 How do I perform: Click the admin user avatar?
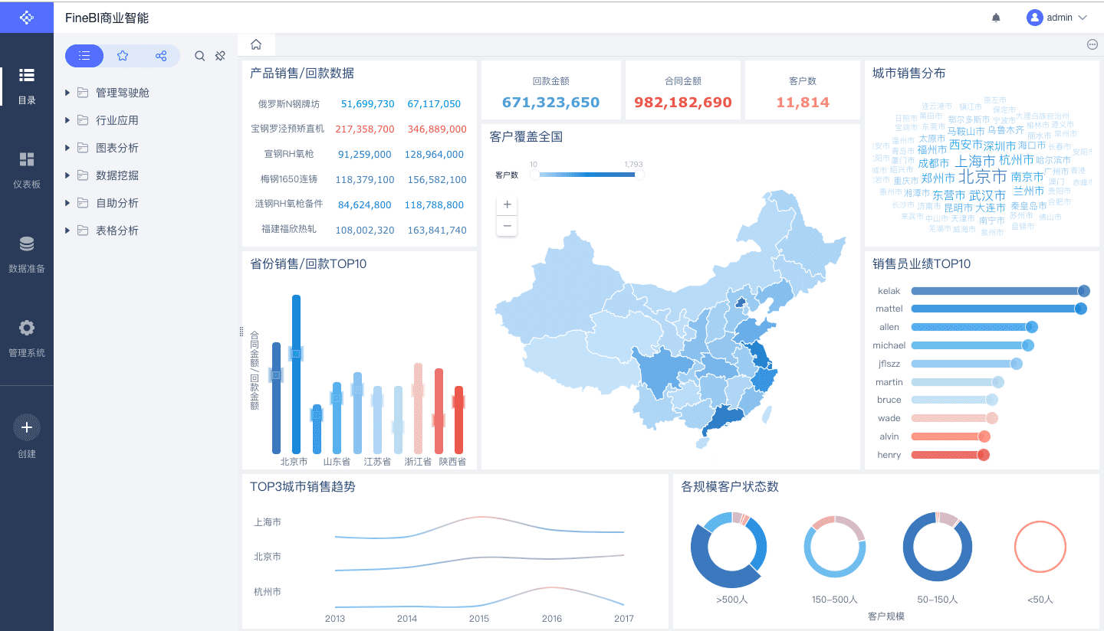coord(1035,18)
